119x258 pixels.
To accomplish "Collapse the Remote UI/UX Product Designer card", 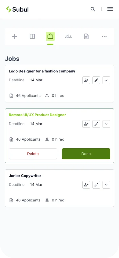I will click(106, 124).
